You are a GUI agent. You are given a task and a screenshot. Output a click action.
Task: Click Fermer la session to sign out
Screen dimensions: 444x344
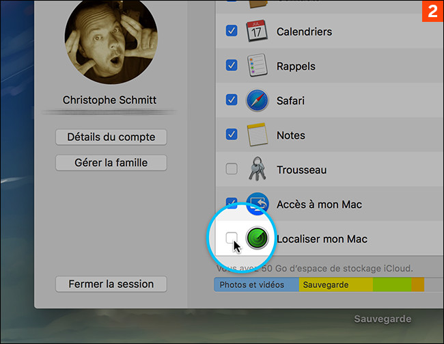[x=111, y=284]
